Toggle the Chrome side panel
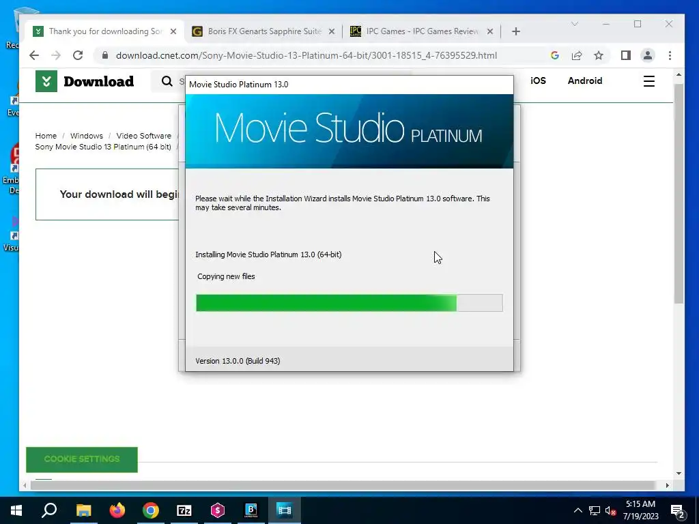Image resolution: width=699 pixels, height=524 pixels. [x=625, y=55]
